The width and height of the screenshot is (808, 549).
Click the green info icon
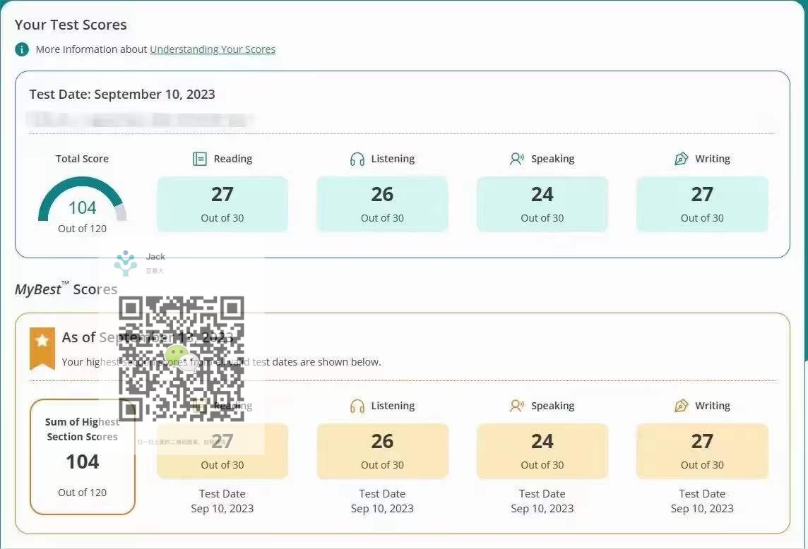22,49
